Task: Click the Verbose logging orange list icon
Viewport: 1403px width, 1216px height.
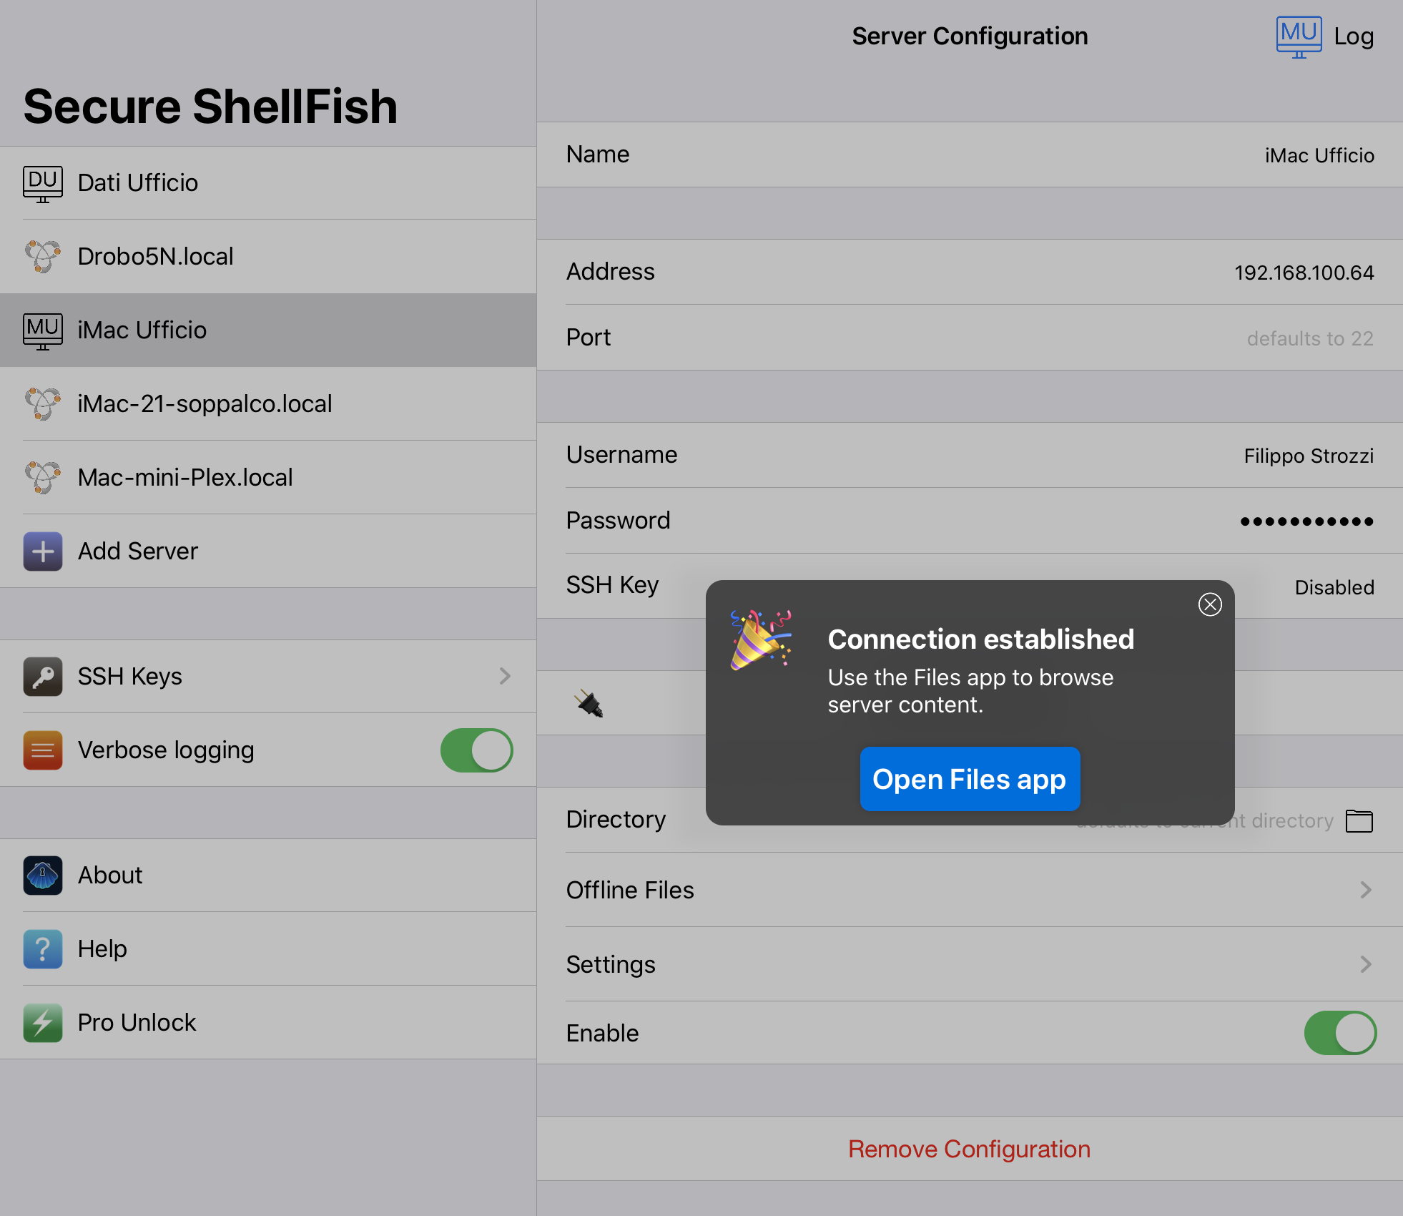Action: pos(43,750)
